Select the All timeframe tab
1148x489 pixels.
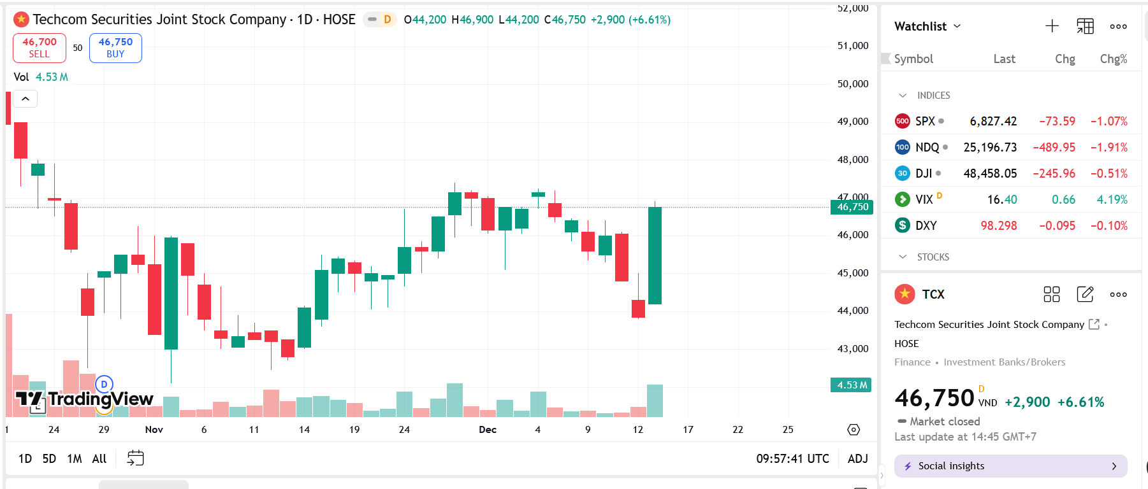click(x=99, y=458)
